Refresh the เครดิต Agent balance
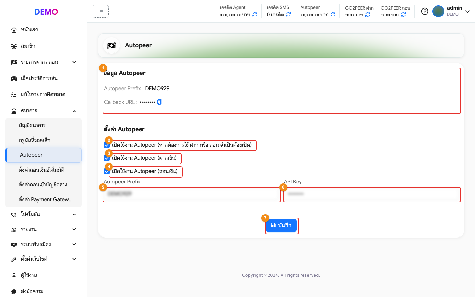The width and height of the screenshot is (475, 297). tap(255, 15)
